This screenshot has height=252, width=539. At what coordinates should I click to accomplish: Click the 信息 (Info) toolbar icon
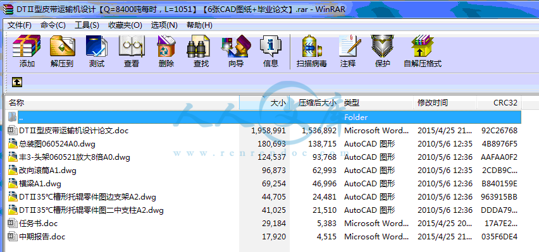(x=271, y=46)
